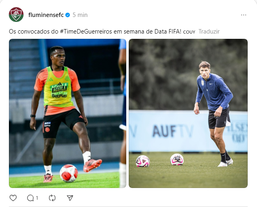This screenshot has width=257, height=207.
Task: Like the post with the heart icon
Action: point(13,198)
